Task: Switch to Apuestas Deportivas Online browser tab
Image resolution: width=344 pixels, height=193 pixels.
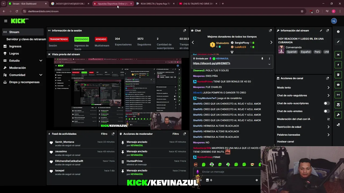Action: pos(113,4)
